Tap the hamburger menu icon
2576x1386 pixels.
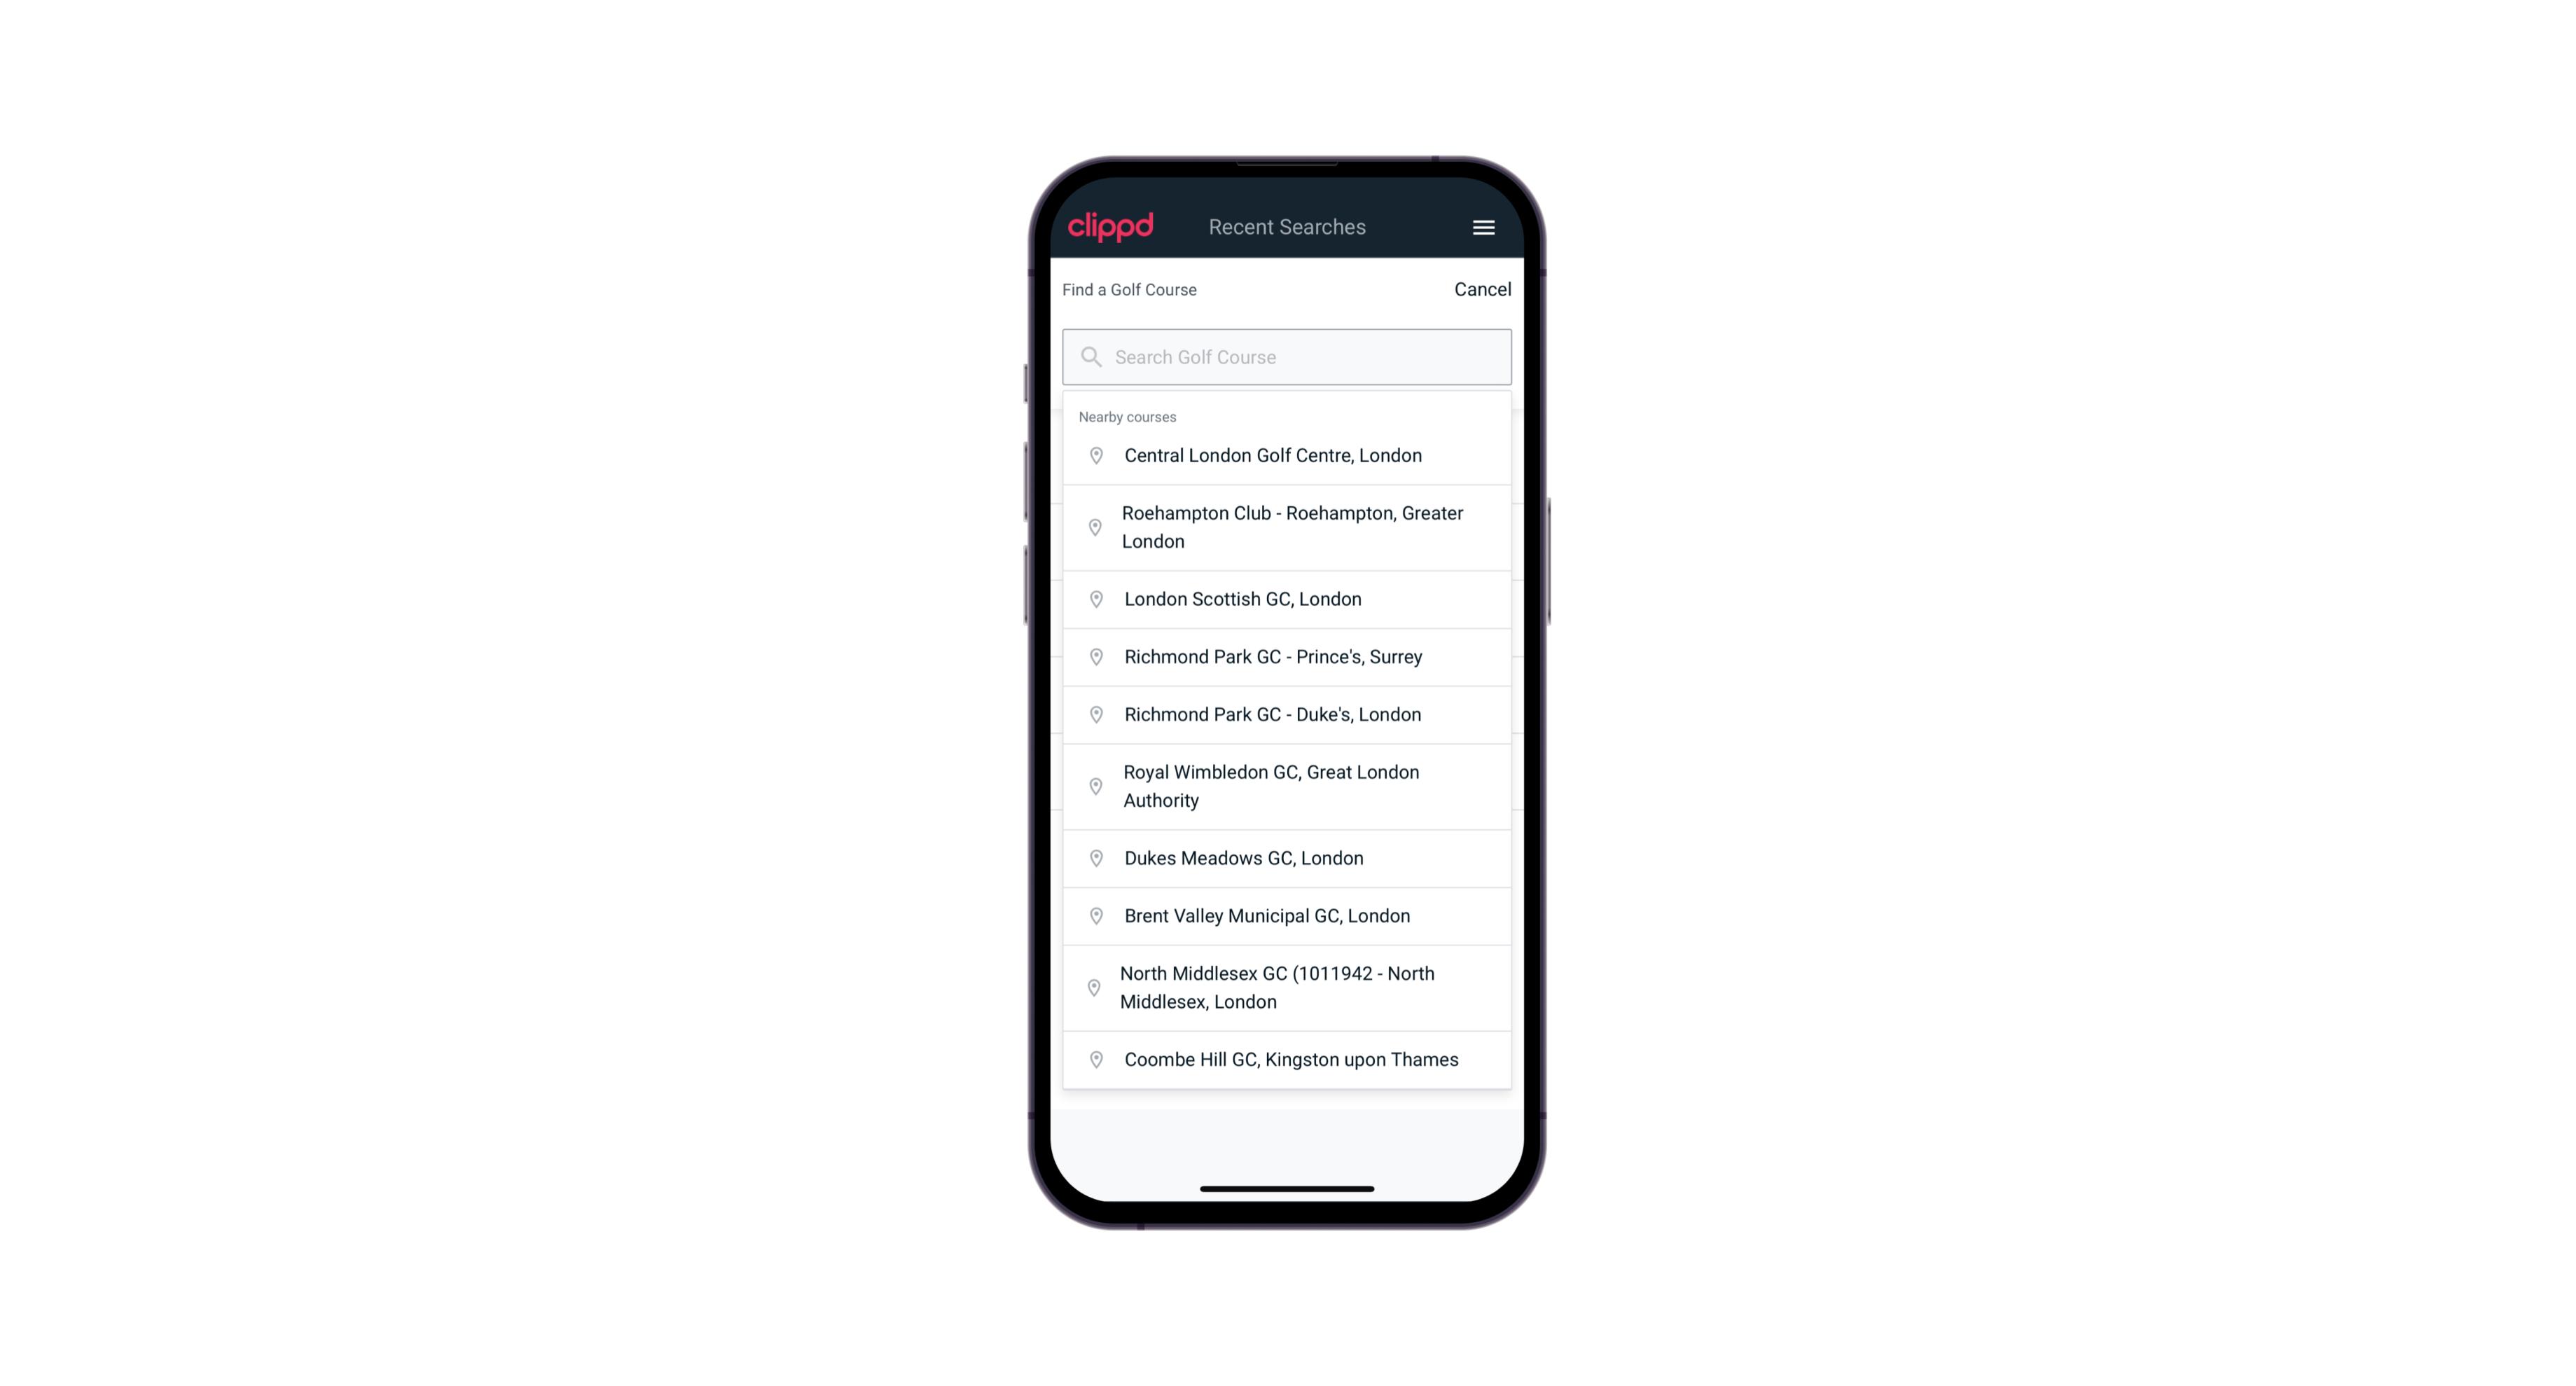(1484, 226)
